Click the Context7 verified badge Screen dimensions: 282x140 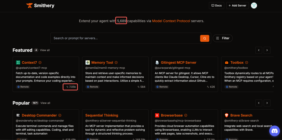(x=40, y=63)
